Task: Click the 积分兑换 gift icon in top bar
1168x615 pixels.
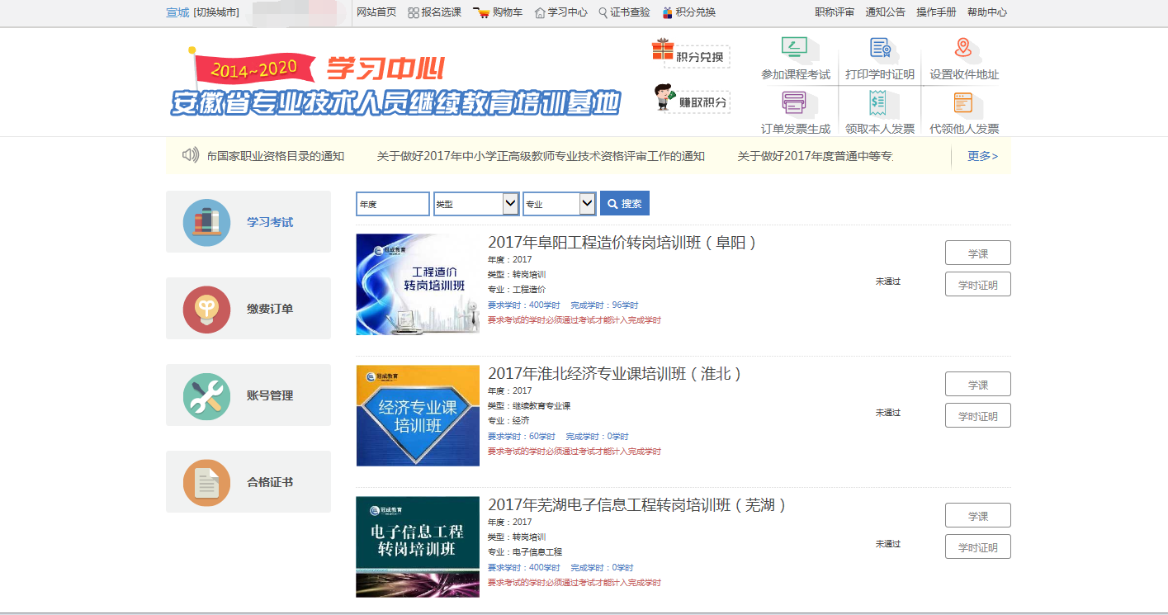Action: pyautogui.click(x=667, y=12)
